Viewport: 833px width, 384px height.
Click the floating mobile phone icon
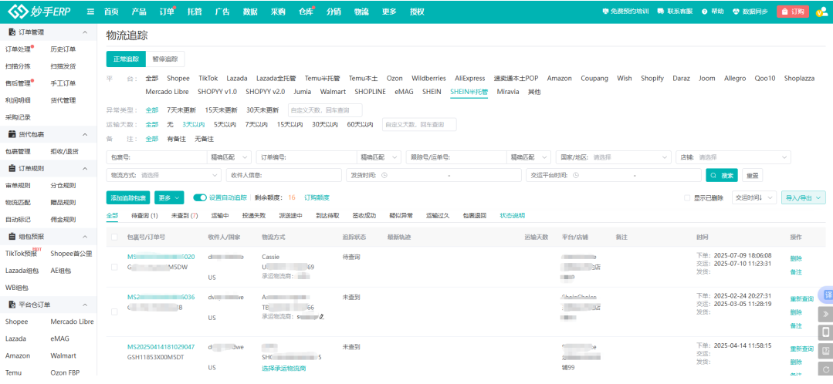(826, 332)
